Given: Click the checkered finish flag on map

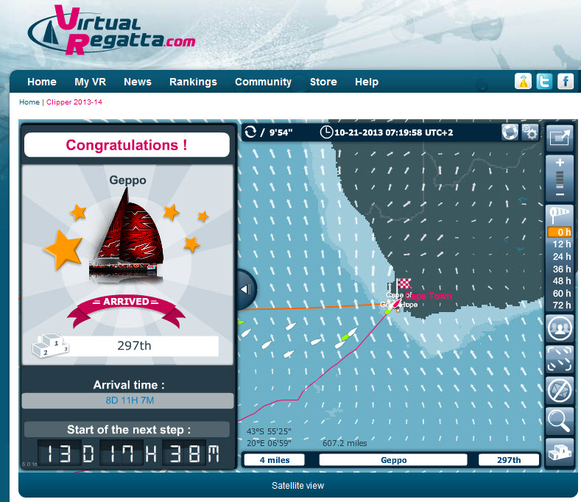Looking at the screenshot, I should coord(404,284).
